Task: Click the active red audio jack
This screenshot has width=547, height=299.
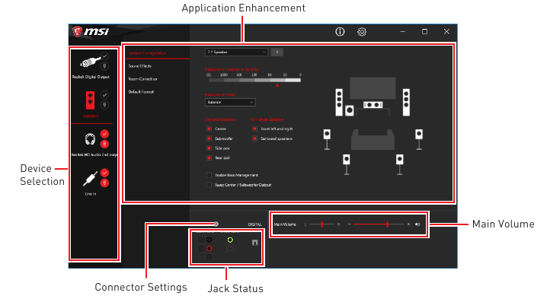Action: (x=209, y=249)
